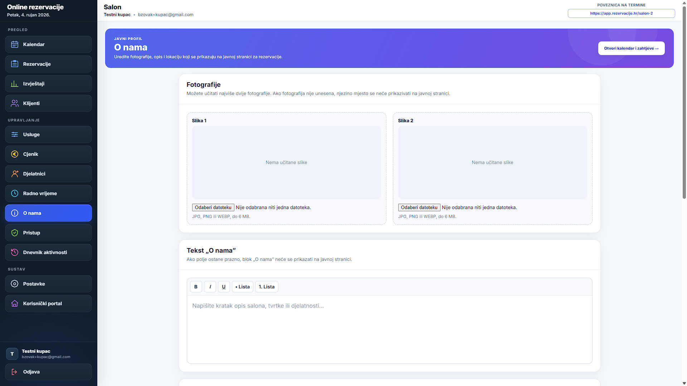The image size is (687, 386).
Task: Navigate to Cjenik
Action: coord(48,154)
